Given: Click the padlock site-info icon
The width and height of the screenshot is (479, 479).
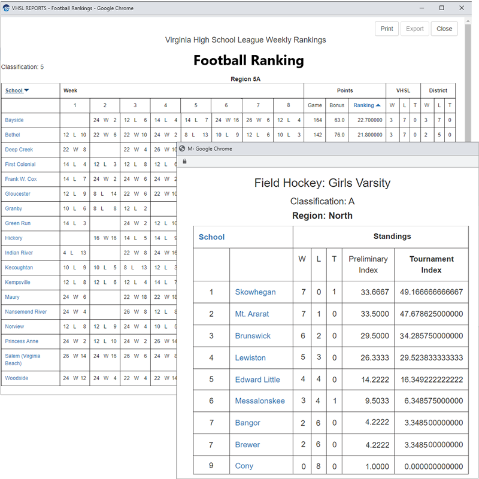Looking at the screenshot, I should click(184, 161).
